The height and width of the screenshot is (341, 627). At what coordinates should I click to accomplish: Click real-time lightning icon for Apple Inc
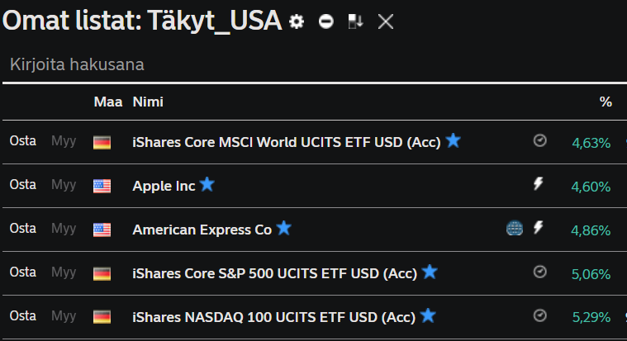[539, 184]
